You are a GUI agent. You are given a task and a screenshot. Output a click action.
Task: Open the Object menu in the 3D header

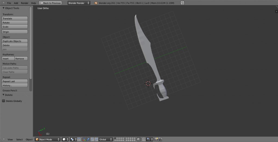[x=29, y=139]
